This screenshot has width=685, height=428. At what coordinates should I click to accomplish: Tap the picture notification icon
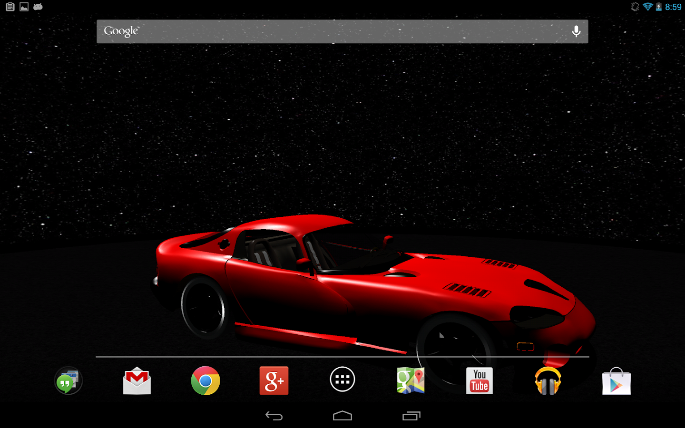tap(24, 7)
